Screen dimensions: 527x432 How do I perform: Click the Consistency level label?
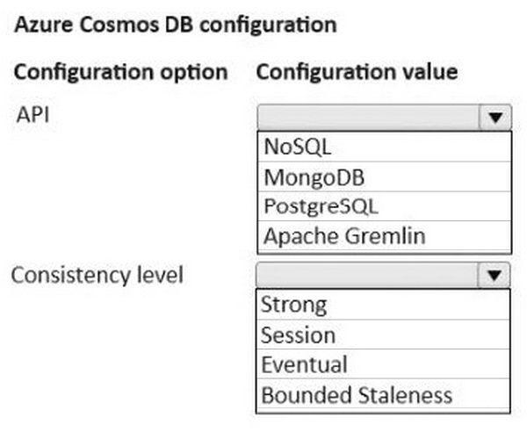(97, 275)
